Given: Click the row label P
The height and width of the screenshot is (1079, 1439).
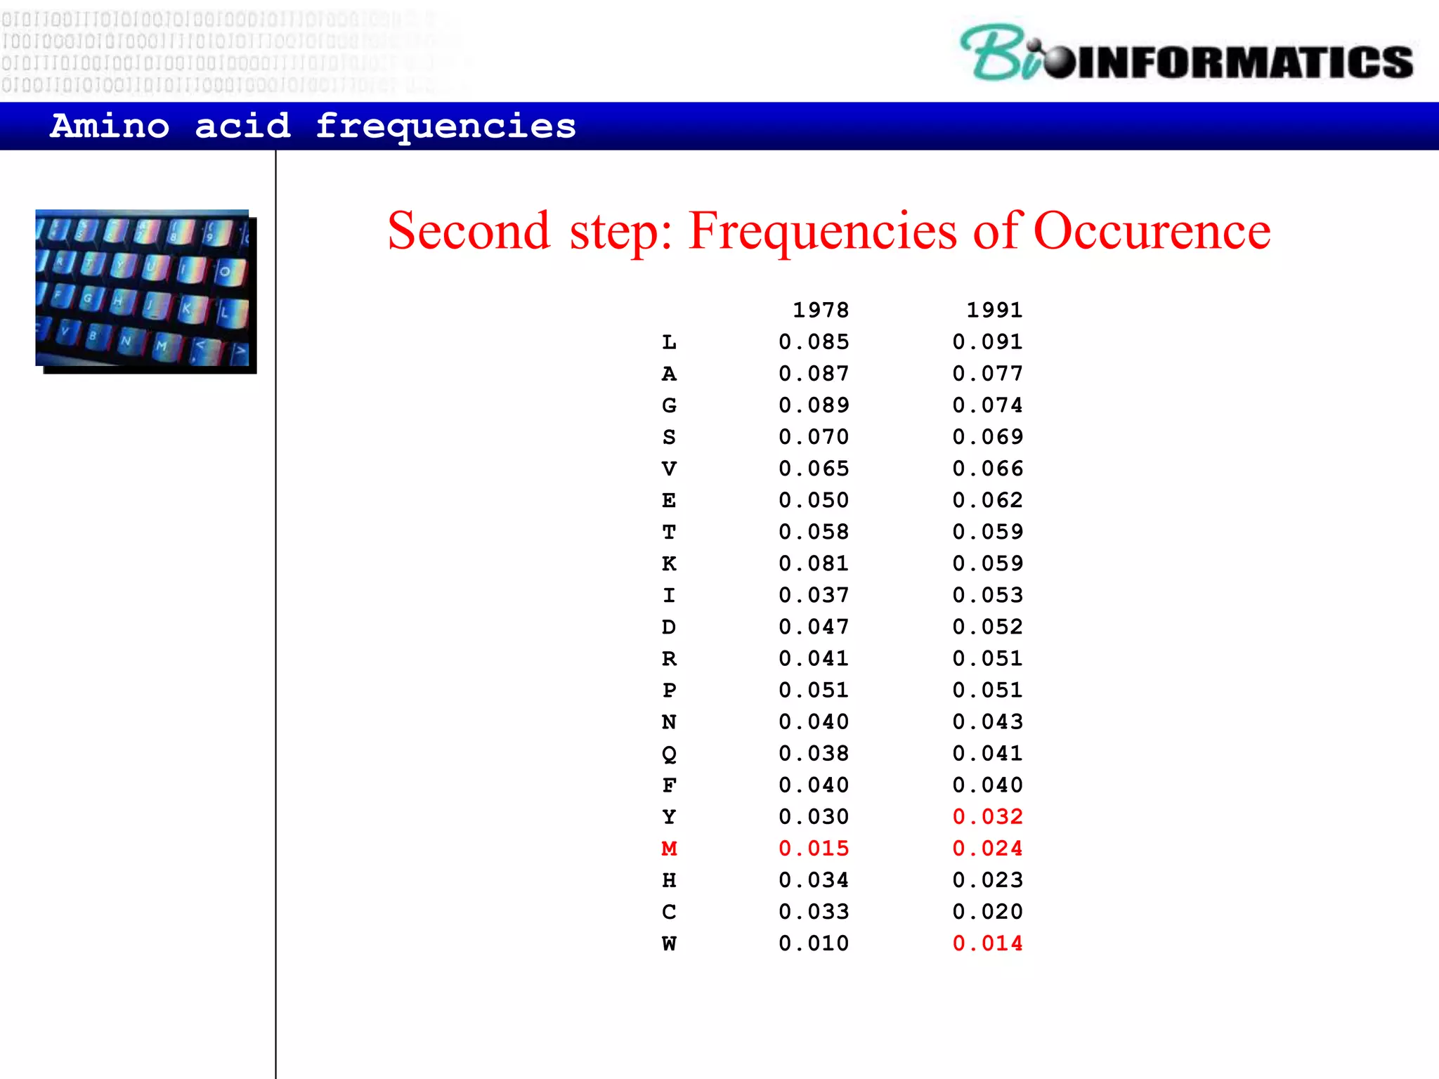Looking at the screenshot, I should click(x=669, y=690).
